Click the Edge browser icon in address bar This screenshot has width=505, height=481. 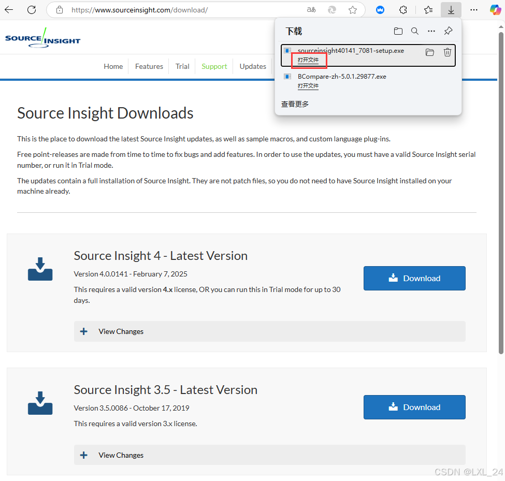331,10
